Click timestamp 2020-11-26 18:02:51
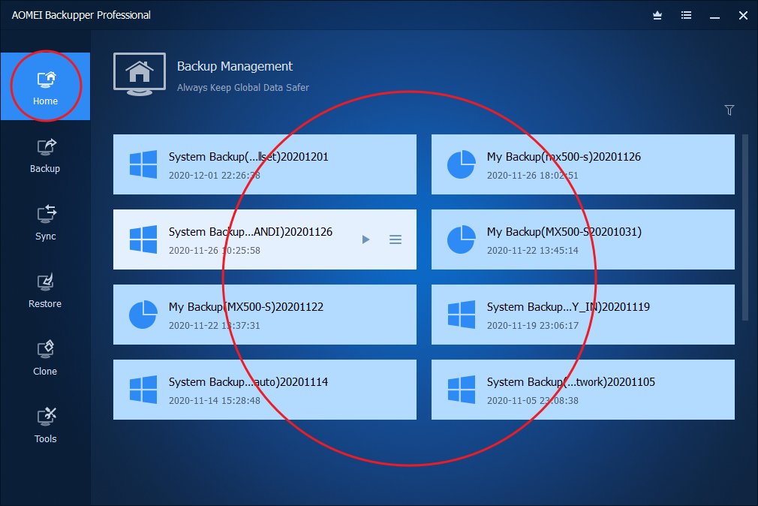This screenshot has width=758, height=506. pos(532,176)
